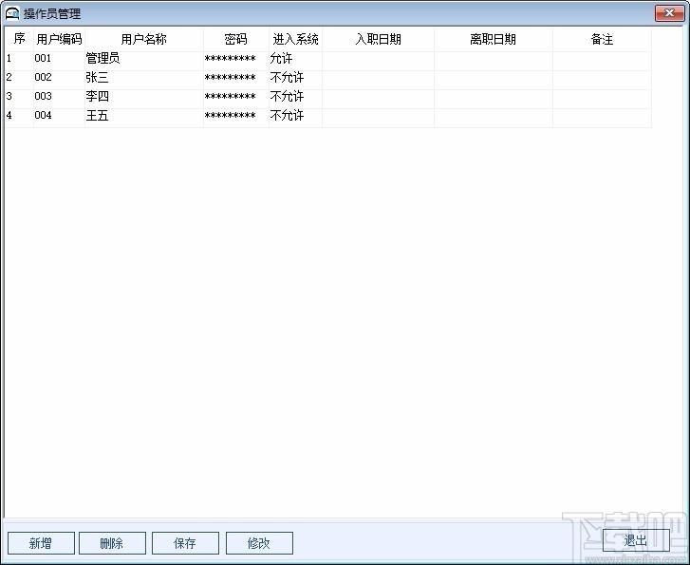Click the password cell for 李四
This screenshot has height=565, width=690.
tap(236, 99)
